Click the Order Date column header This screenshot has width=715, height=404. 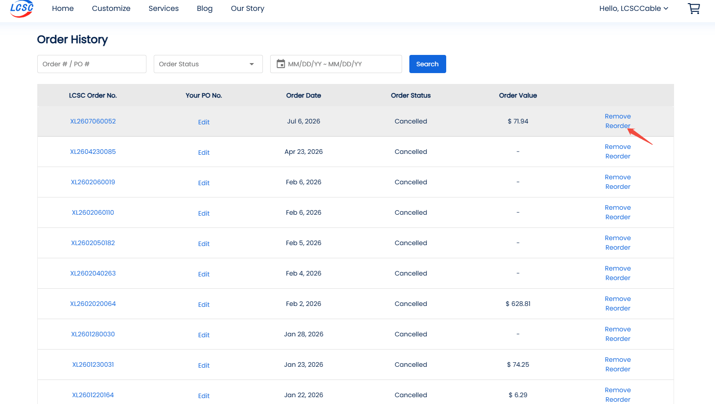point(303,95)
